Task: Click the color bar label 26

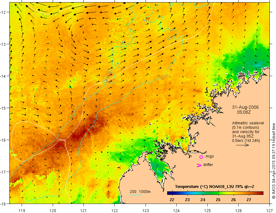Action: [233, 200]
